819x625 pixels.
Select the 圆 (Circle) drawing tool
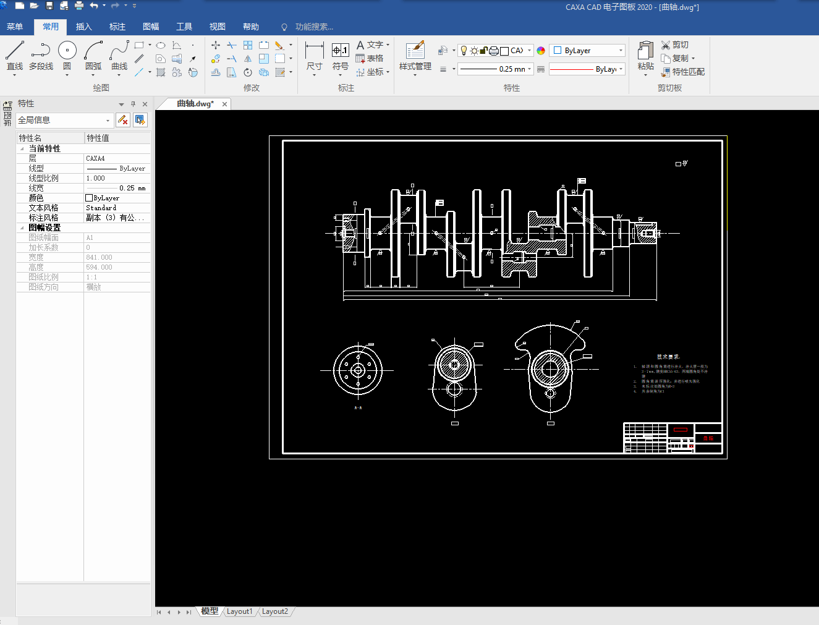[67, 51]
